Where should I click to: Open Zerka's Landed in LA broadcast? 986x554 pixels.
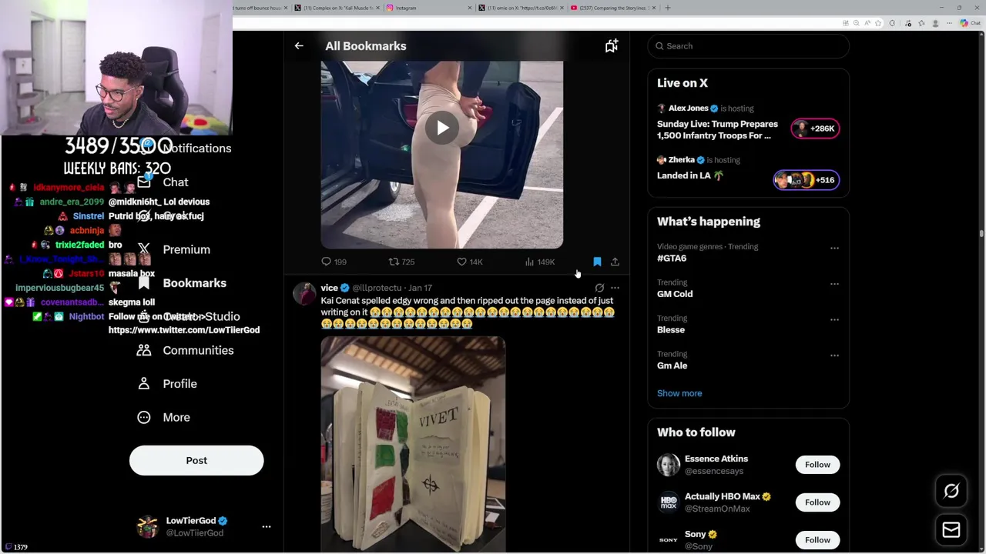point(690,175)
